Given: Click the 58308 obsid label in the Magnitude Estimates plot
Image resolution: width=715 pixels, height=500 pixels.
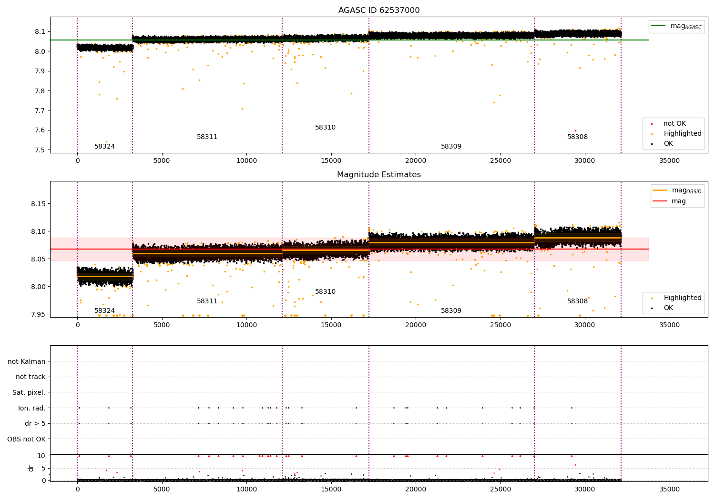Looking at the screenshot, I should 577,301.
